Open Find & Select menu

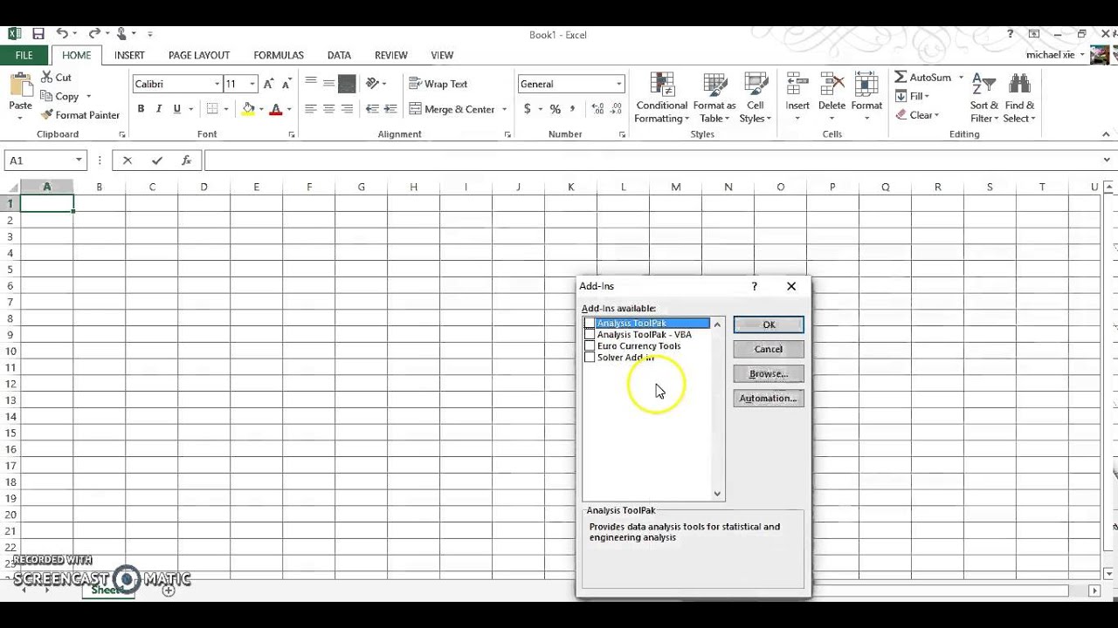pyautogui.click(x=1019, y=98)
